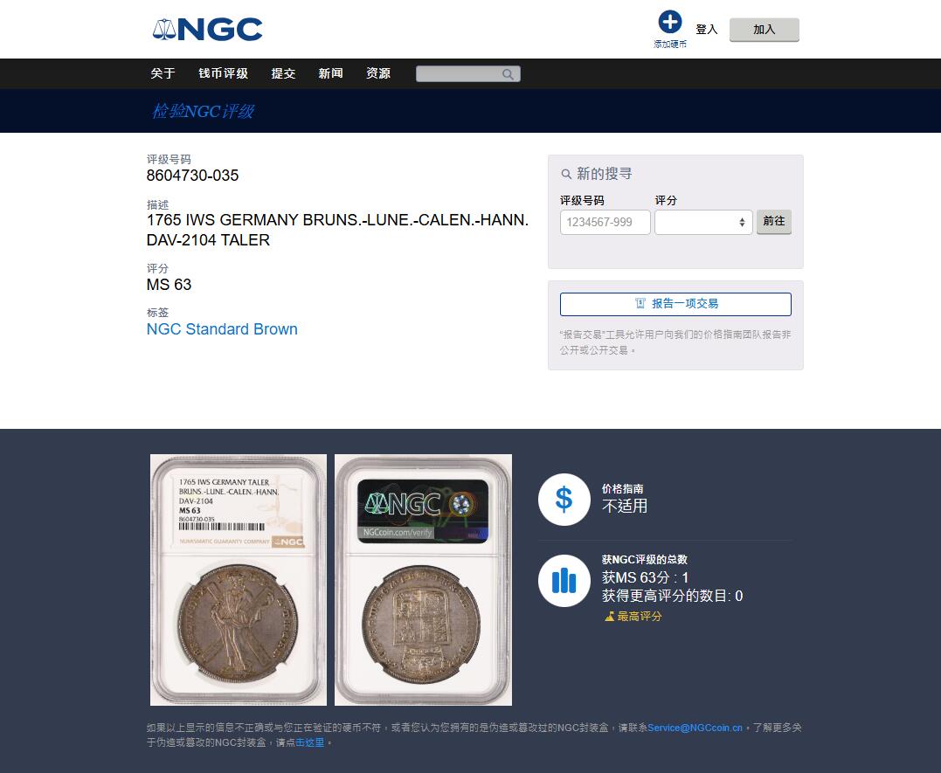
Task: Click the Service@NGCcoin.cn email link
Action: click(695, 728)
